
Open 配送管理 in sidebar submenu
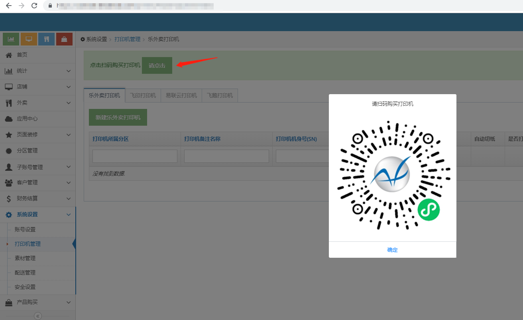(25, 273)
